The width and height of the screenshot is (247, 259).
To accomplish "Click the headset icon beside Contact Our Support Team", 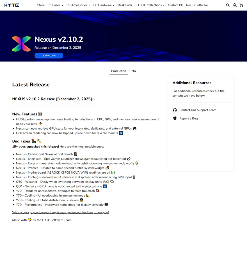I will 175,110.
